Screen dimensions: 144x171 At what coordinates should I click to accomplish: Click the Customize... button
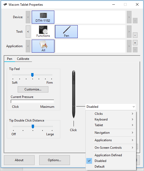click(x=33, y=89)
